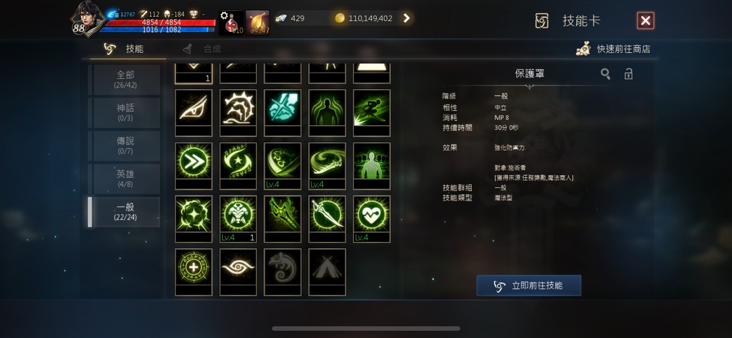Expand the currency bar arrow
The width and height of the screenshot is (732, 338).
click(406, 18)
